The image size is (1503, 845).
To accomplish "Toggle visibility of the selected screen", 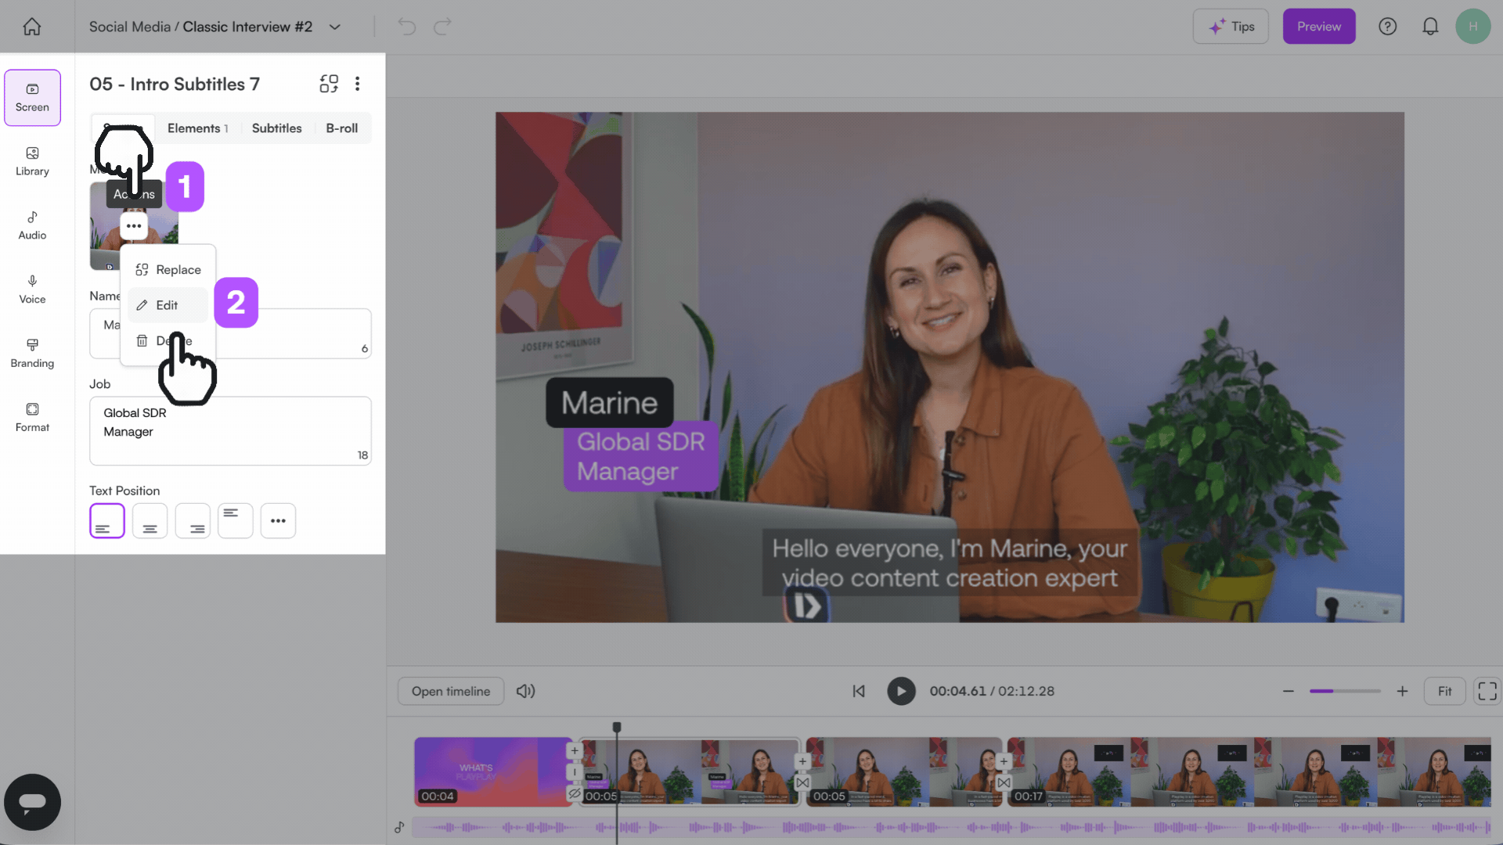I will tap(575, 793).
